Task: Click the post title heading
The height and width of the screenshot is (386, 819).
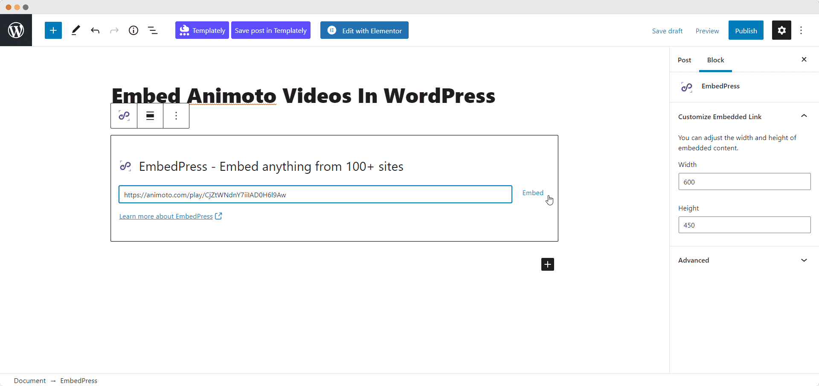Action: [x=303, y=96]
